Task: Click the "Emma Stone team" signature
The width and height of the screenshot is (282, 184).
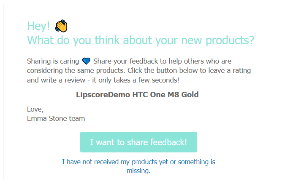Action: click(x=56, y=118)
